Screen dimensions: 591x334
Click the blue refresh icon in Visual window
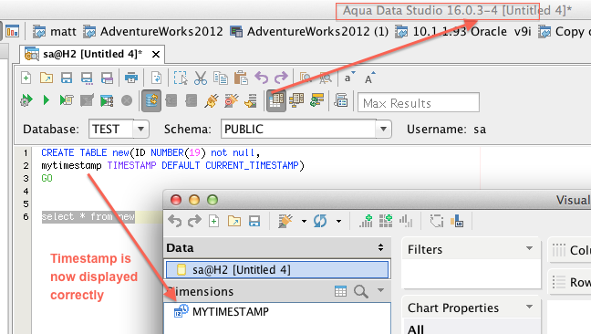pos(320,221)
